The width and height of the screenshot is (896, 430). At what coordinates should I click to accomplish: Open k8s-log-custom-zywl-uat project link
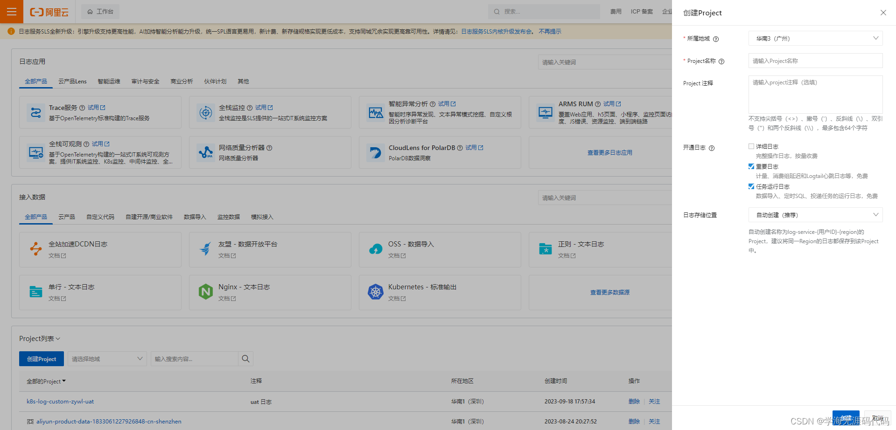coord(60,401)
